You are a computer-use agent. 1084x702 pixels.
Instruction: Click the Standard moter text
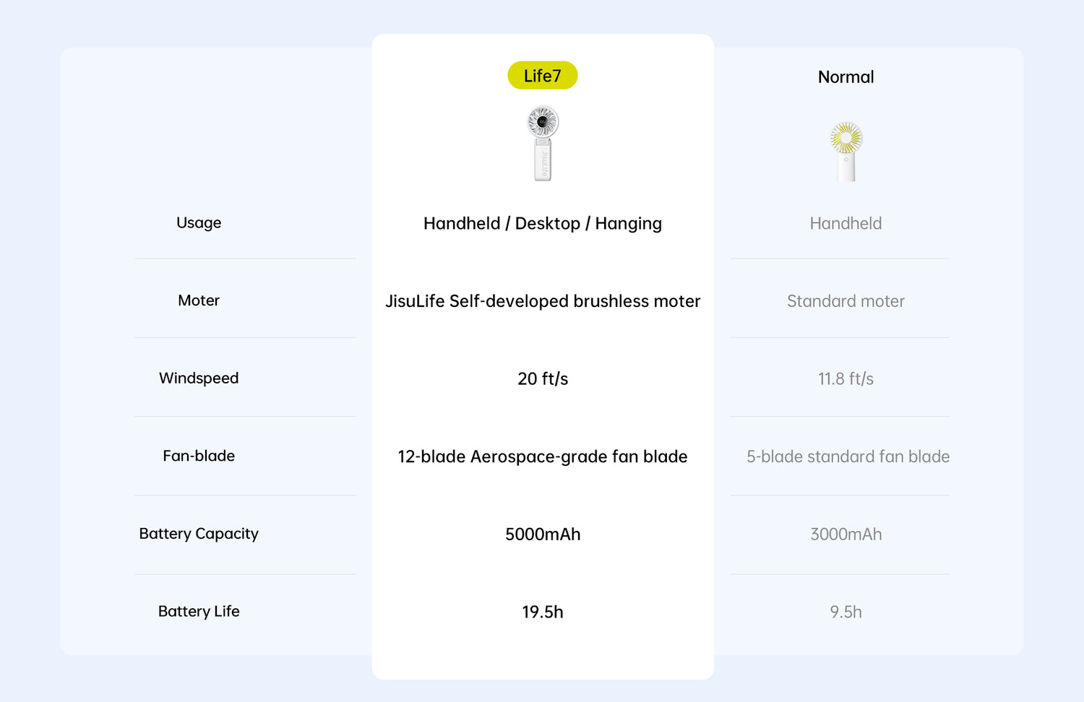point(846,301)
